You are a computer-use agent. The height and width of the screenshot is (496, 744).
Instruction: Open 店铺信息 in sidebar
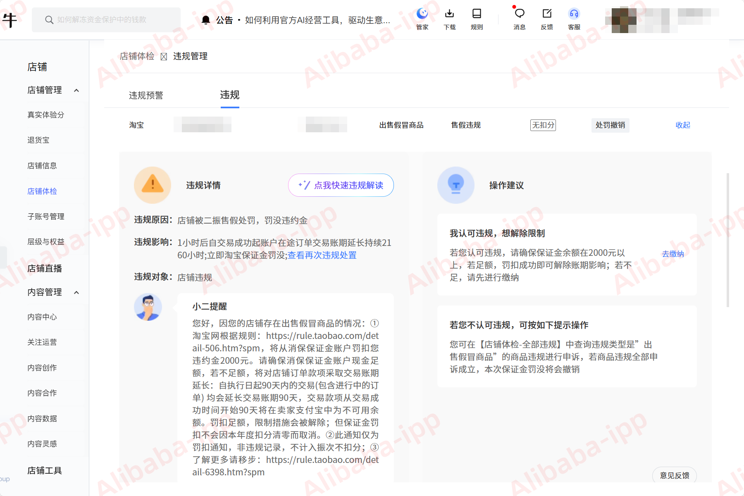click(x=42, y=166)
